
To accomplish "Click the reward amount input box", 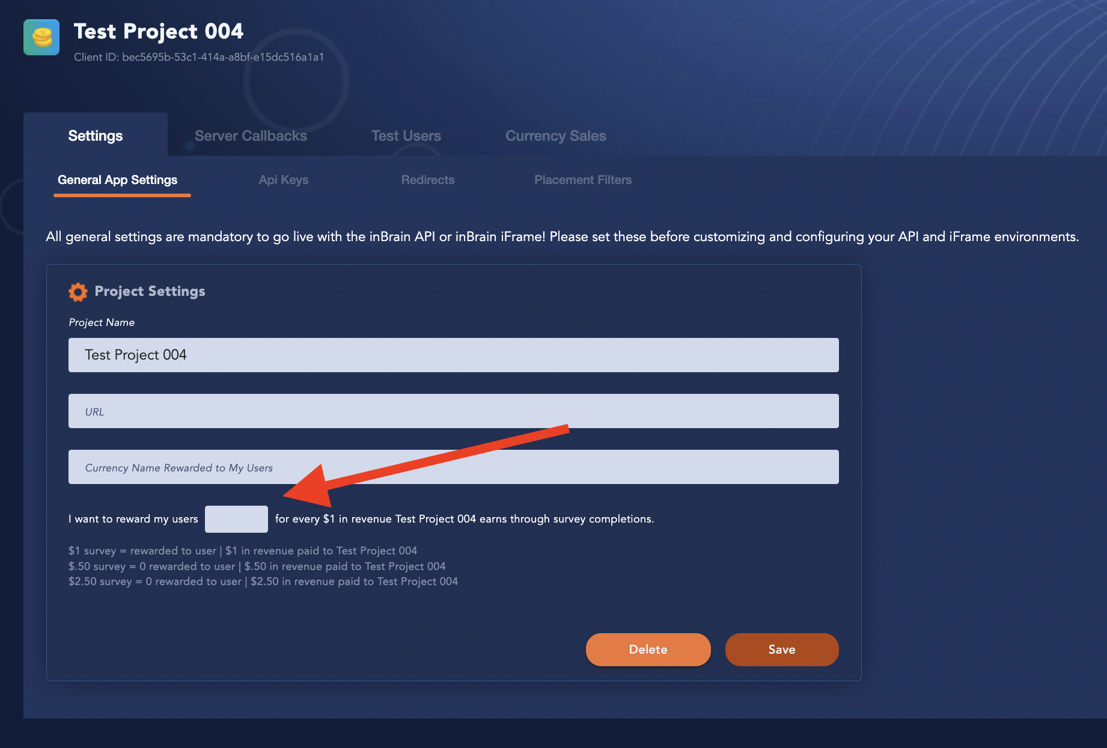I will tap(236, 519).
